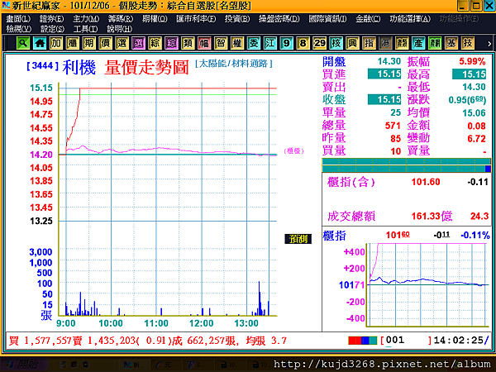The height and width of the screenshot is (372, 496).
Task: Click the cyan 委 toolbar icon
Action: click(x=254, y=43)
